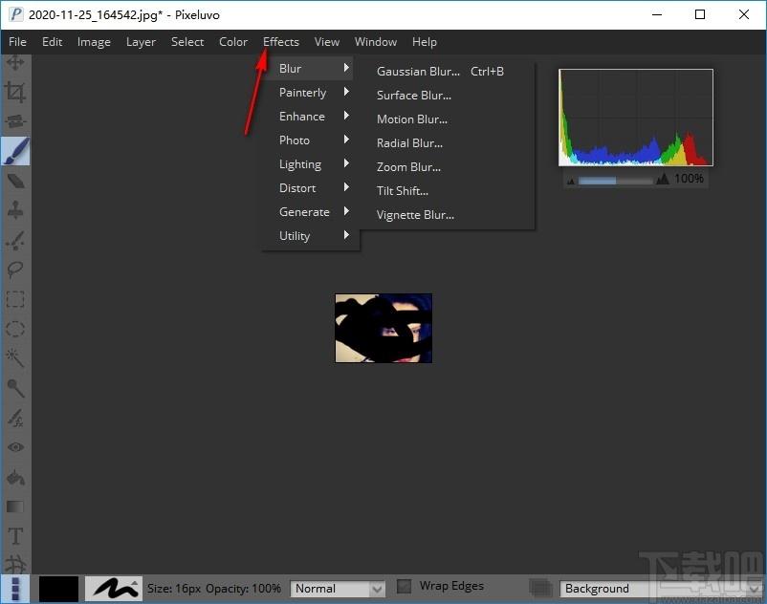Select the Clone Stamp tool
The height and width of the screenshot is (604, 767).
pyautogui.click(x=15, y=210)
